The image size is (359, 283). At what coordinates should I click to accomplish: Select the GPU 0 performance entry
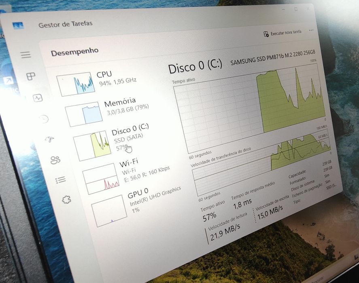point(137,206)
